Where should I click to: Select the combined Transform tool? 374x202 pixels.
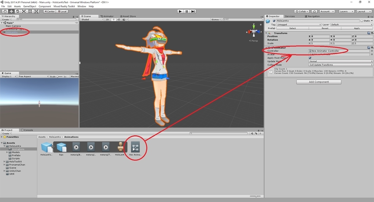point(36,11)
